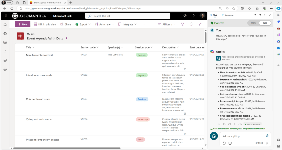This screenshot has width=282, height=150.
Task: Open Session type column dropdown
Action: point(144,47)
